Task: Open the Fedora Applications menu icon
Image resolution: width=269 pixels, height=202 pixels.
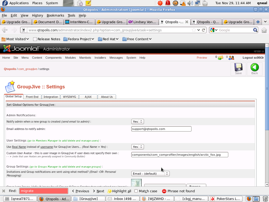Action: point(5,3)
